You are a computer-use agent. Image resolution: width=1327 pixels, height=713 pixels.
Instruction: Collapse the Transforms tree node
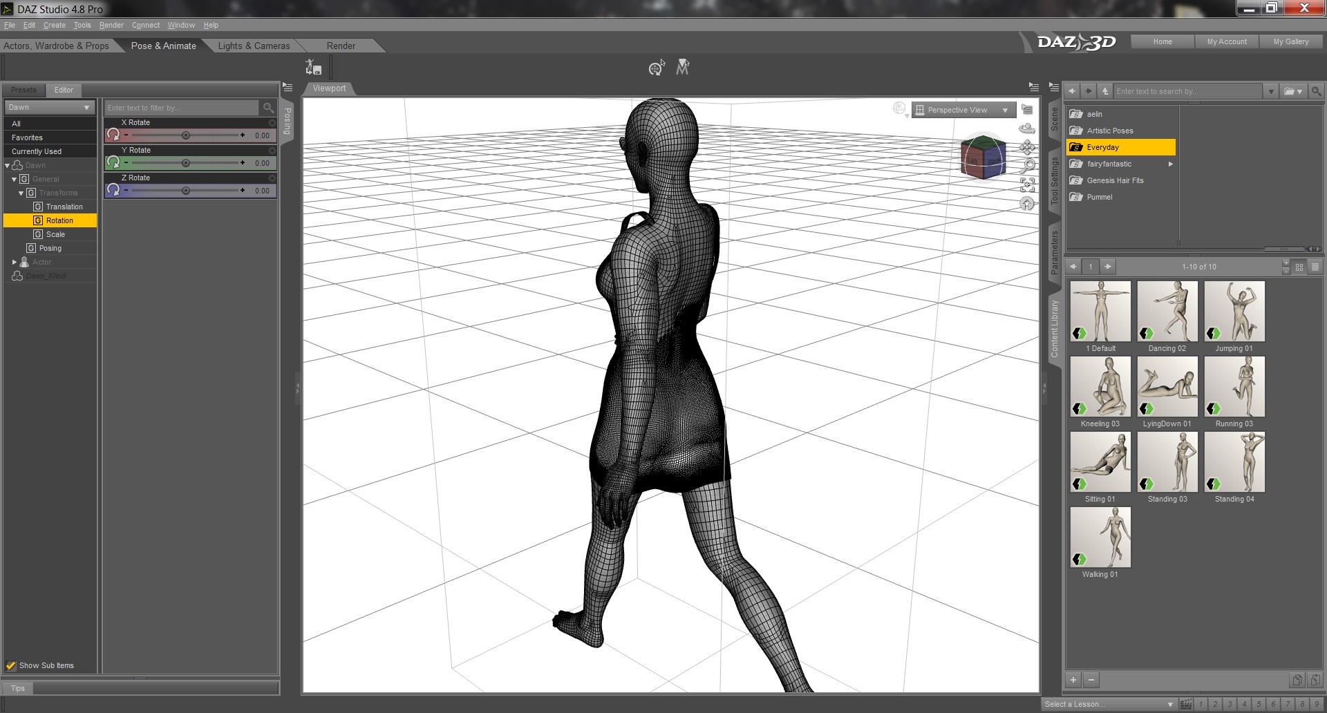point(21,193)
